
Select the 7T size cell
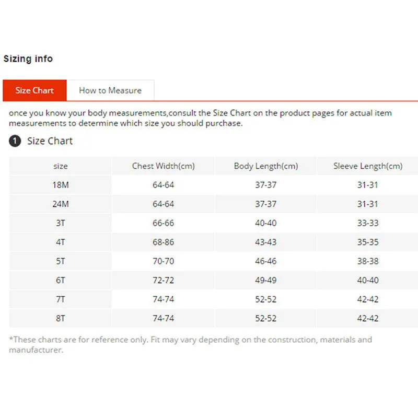coord(61,299)
